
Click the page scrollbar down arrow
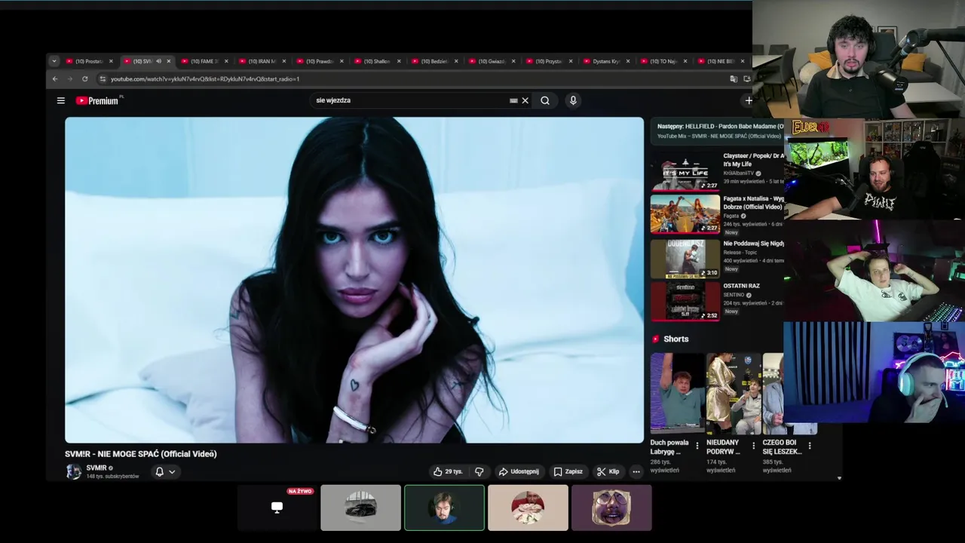[x=839, y=477]
